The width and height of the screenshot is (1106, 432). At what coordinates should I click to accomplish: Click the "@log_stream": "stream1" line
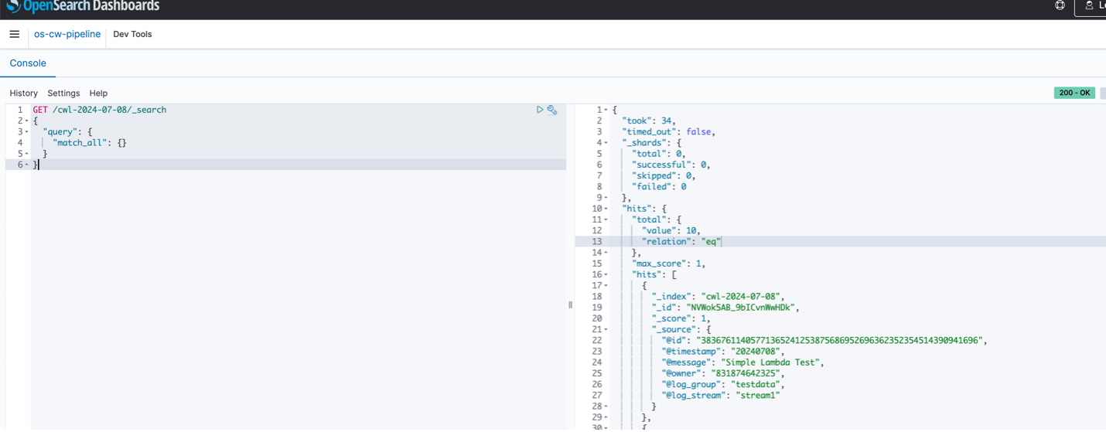point(721,395)
